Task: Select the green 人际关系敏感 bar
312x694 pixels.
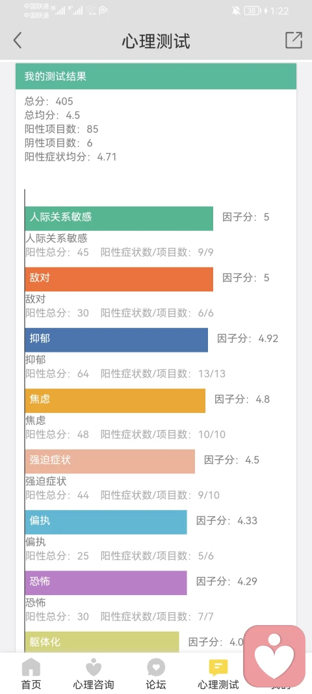Action: click(x=119, y=218)
